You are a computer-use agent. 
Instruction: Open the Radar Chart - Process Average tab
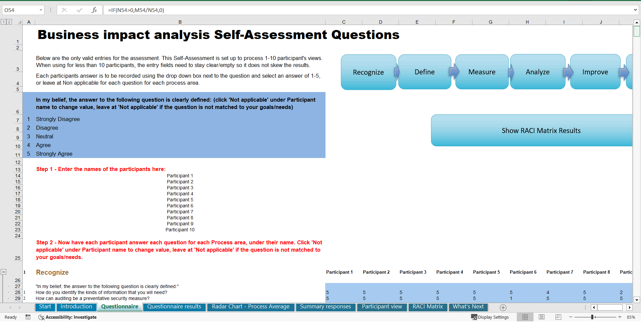pos(250,307)
